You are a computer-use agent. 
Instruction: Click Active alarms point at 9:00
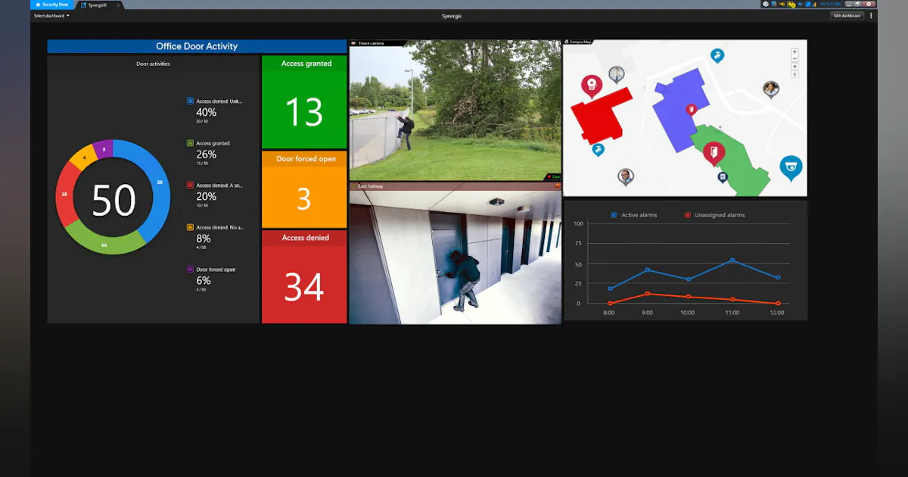[x=648, y=270]
